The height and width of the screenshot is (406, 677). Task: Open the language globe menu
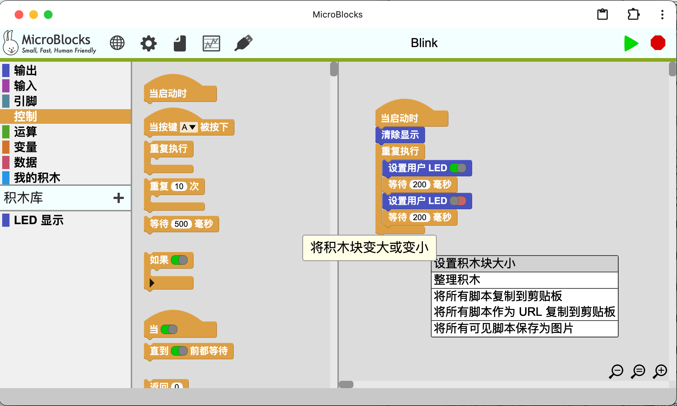[x=117, y=43]
